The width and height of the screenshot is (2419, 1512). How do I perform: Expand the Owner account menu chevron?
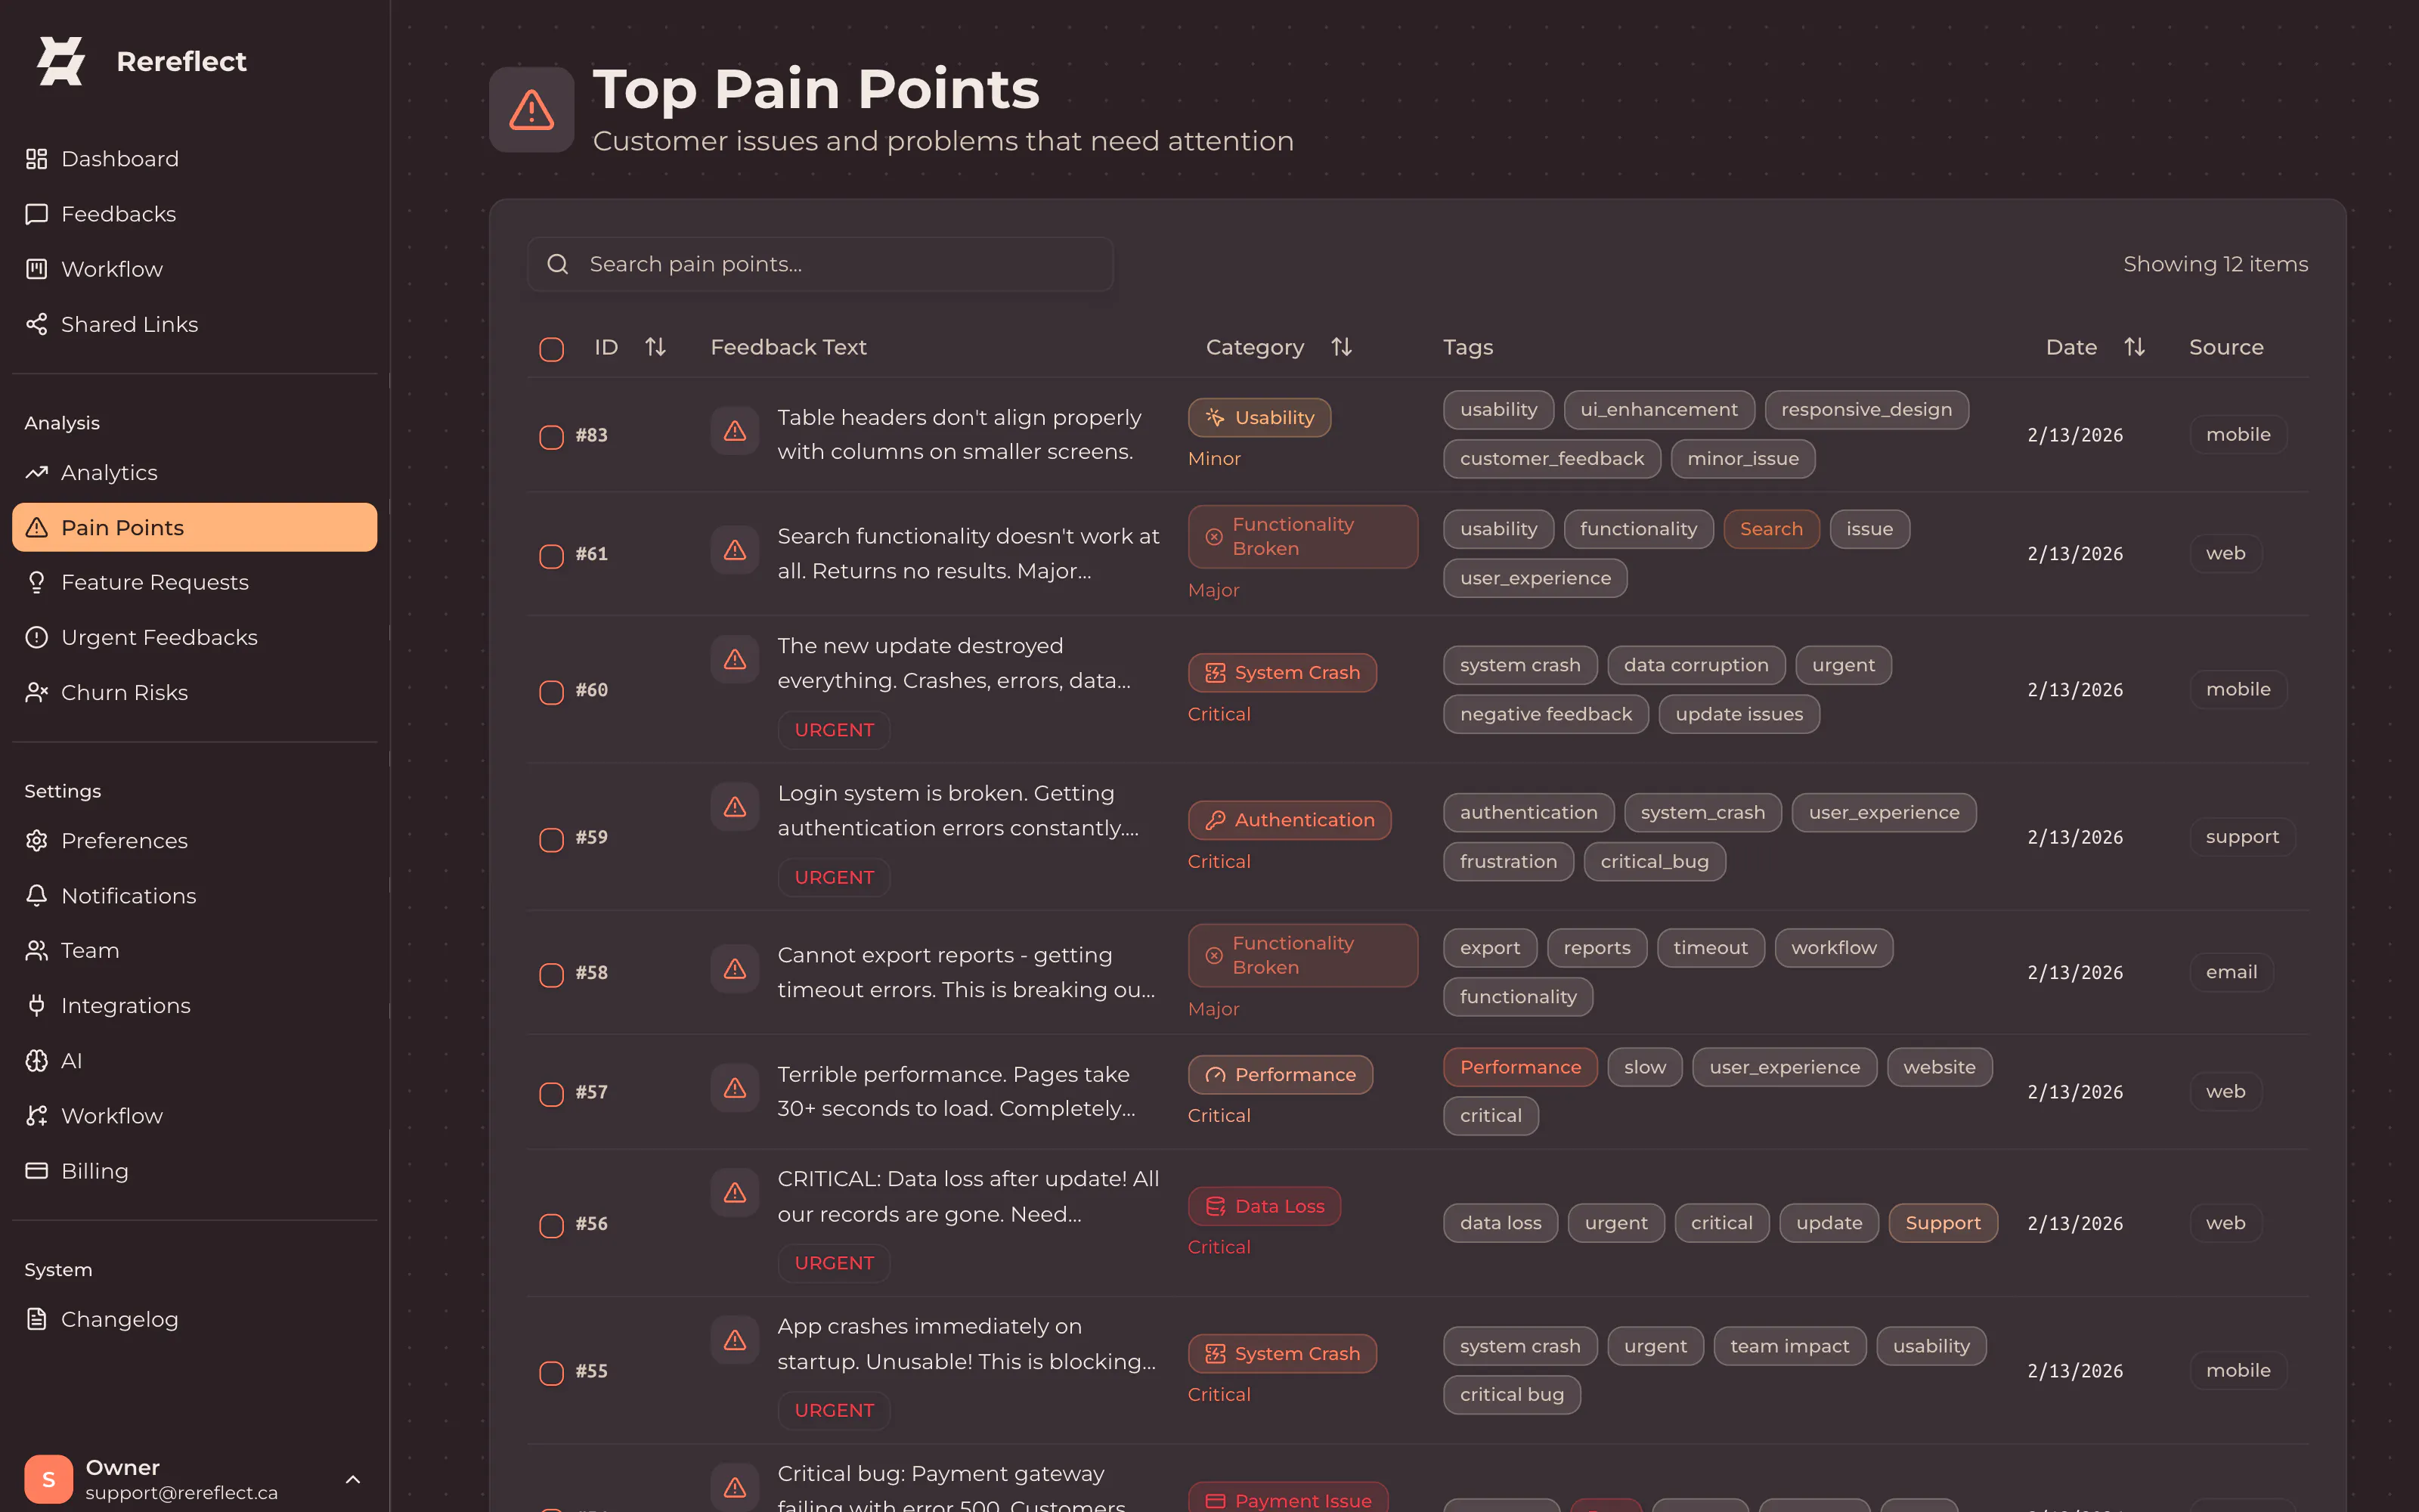[x=353, y=1479]
